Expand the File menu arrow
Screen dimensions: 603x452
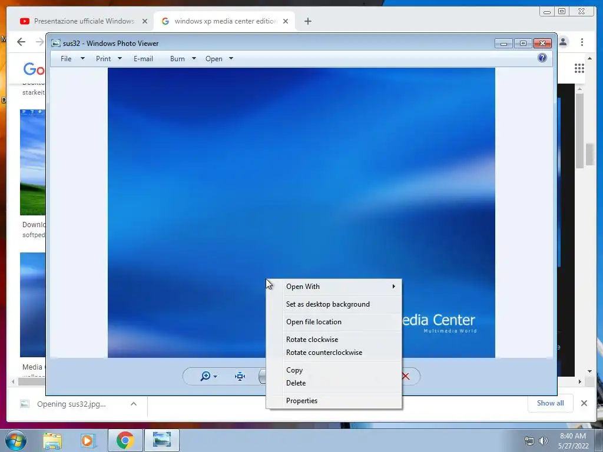[x=82, y=58]
